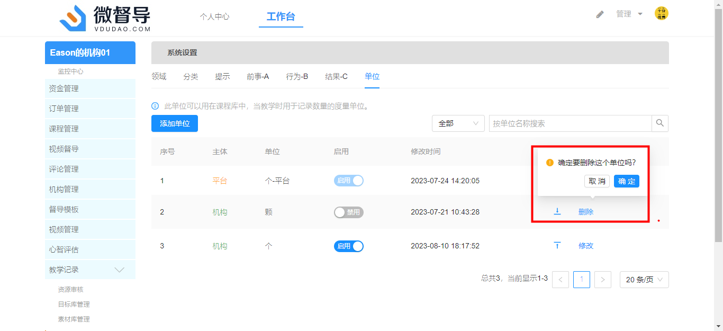Viewport: 723px width, 331px height.
Task: Click the 平台 subject cell in row 1
Action: click(220, 181)
